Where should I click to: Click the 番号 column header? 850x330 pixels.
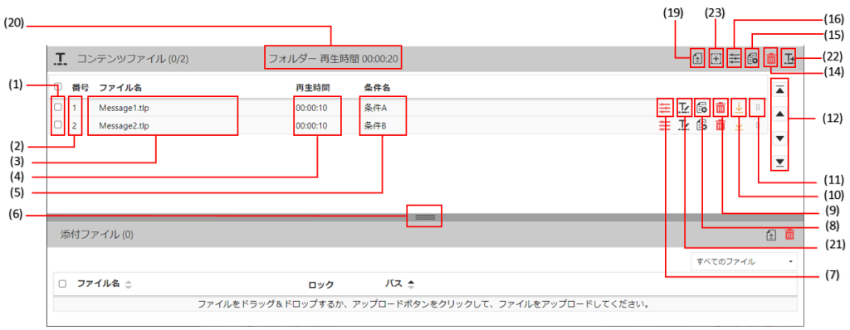tap(81, 87)
